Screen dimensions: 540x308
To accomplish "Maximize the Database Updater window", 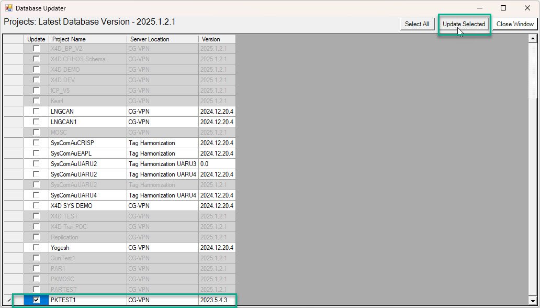I will coord(503,8).
